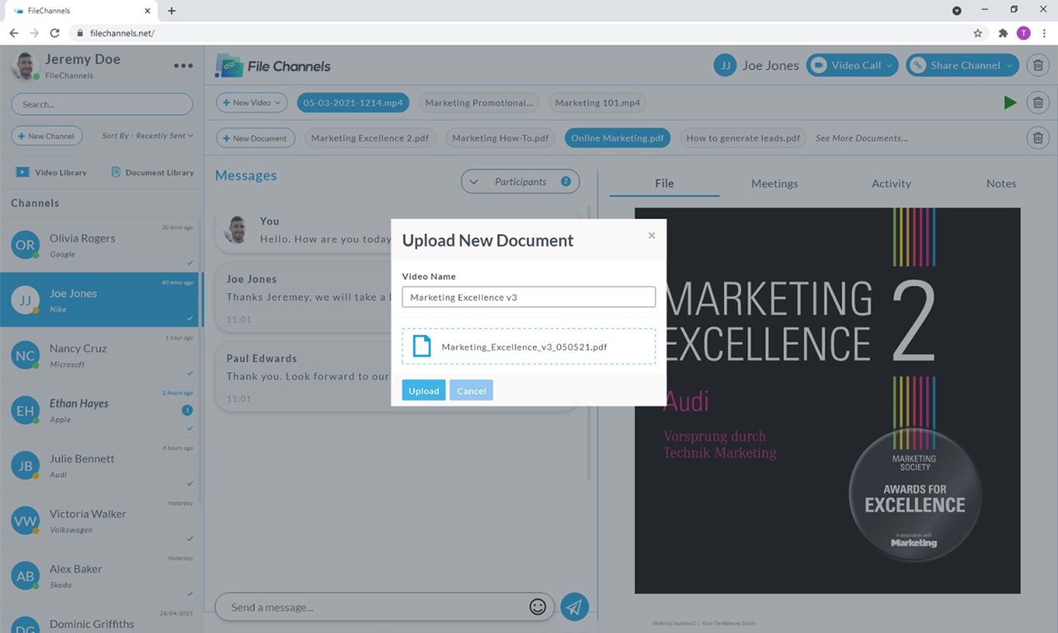Close the upload dialog with X

(651, 236)
